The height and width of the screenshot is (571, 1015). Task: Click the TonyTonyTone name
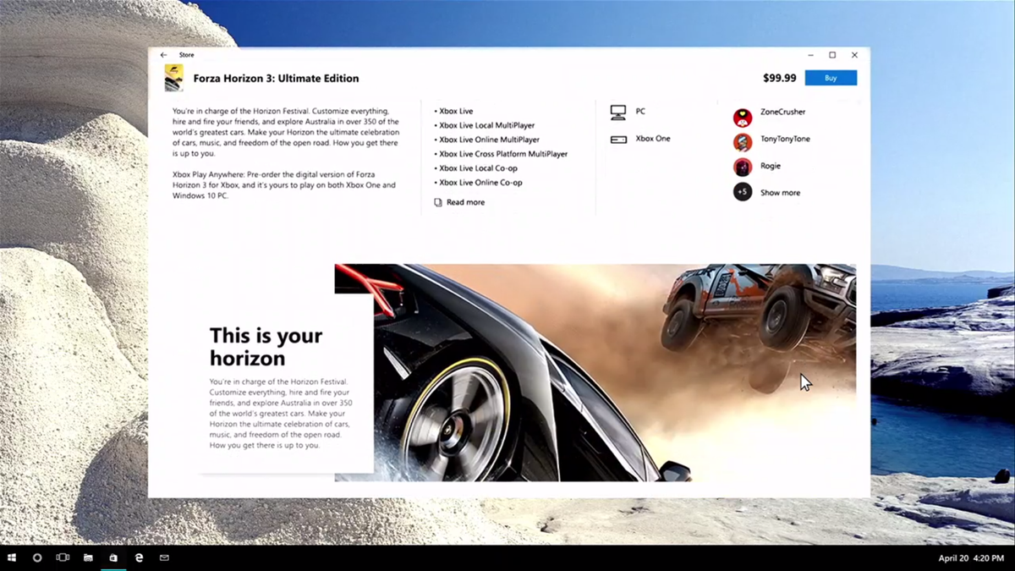pos(785,139)
